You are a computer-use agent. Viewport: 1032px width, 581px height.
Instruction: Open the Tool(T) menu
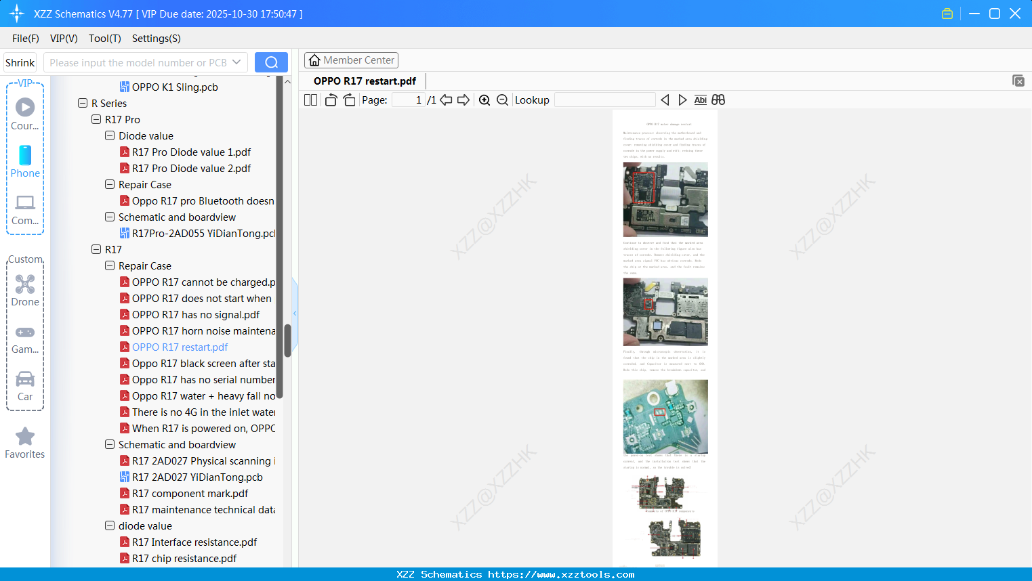(x=104, y=39)
